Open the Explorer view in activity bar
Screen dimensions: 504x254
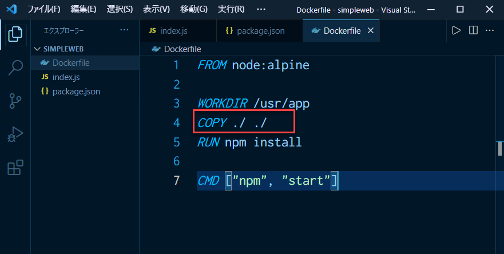point(15,34)
